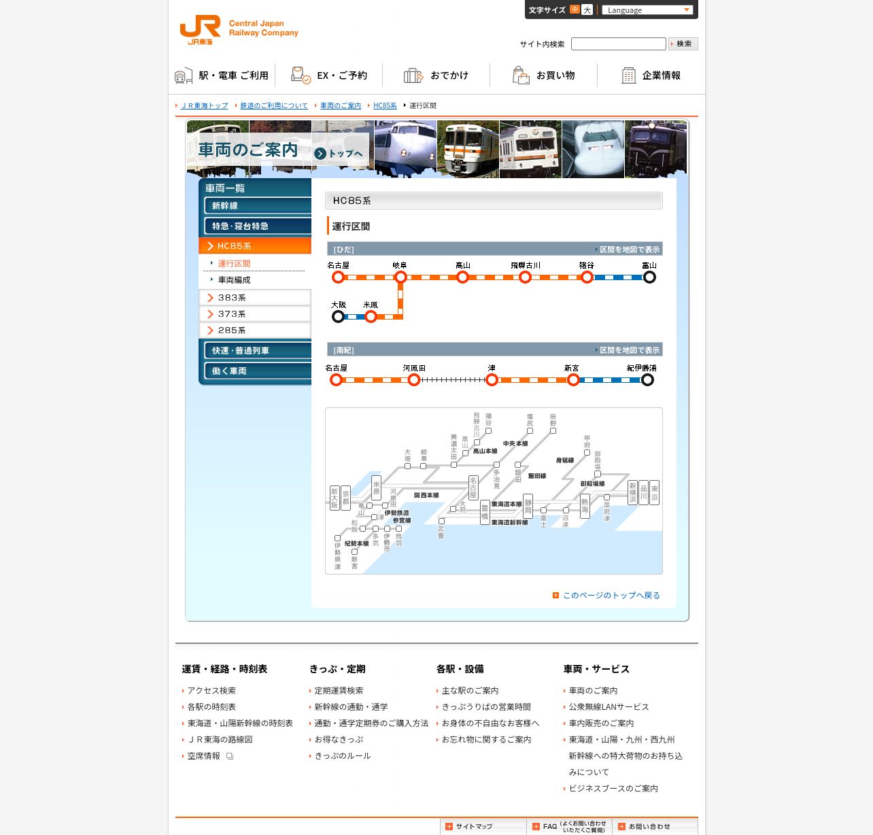
Task: Select medium text size button 中
Action: point(575,10)
